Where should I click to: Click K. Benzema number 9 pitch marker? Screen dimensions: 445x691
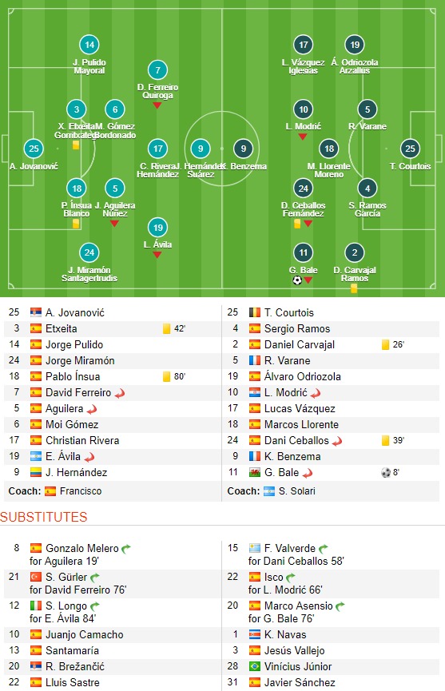tap(243, 149)
